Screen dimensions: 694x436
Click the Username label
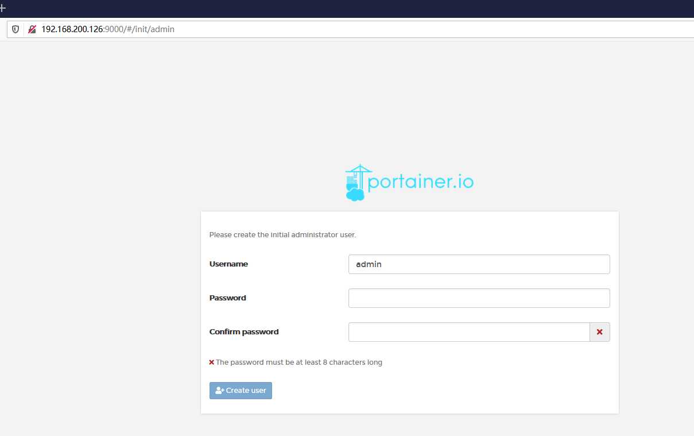228,264
